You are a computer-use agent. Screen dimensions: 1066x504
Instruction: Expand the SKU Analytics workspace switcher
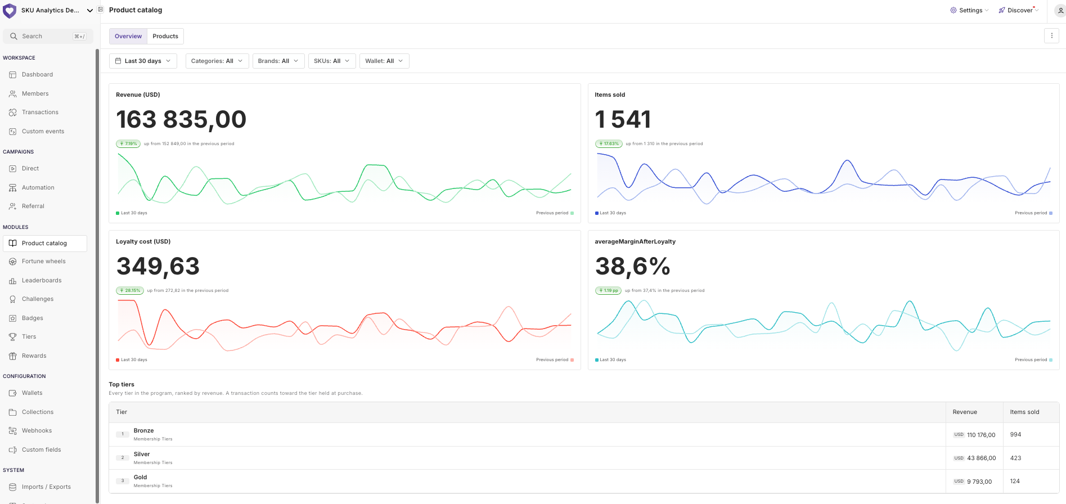pos(48,10)
